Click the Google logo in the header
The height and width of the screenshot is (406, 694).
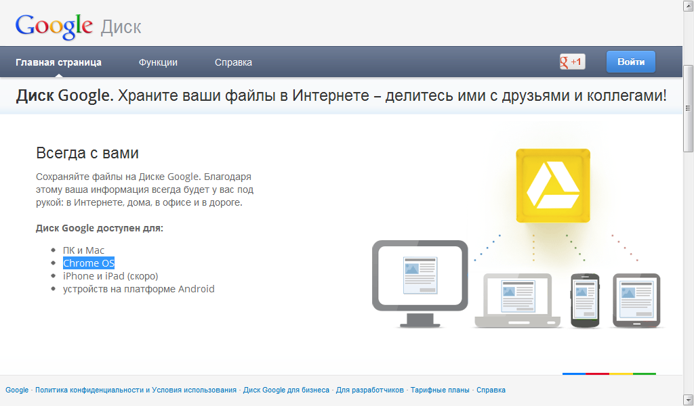tap(54, 26)
